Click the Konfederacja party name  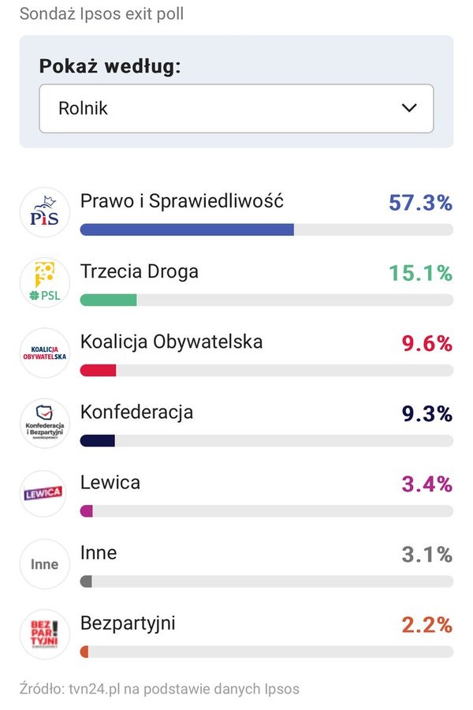[136, 412]
